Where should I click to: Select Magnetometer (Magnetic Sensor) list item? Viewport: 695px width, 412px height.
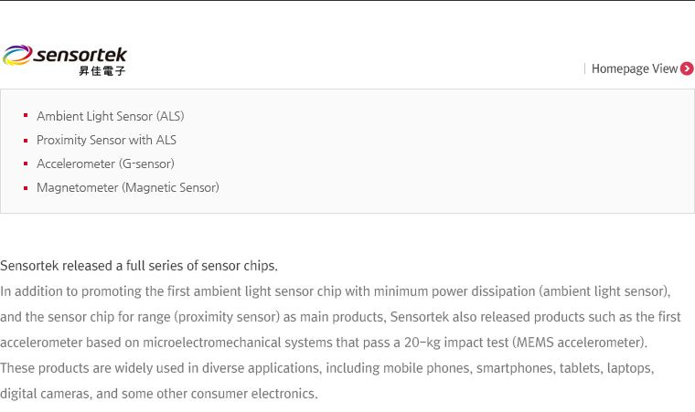[x=128, y=188]
